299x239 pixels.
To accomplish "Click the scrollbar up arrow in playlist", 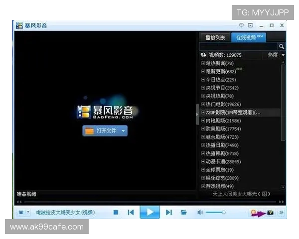I will 283,62.
